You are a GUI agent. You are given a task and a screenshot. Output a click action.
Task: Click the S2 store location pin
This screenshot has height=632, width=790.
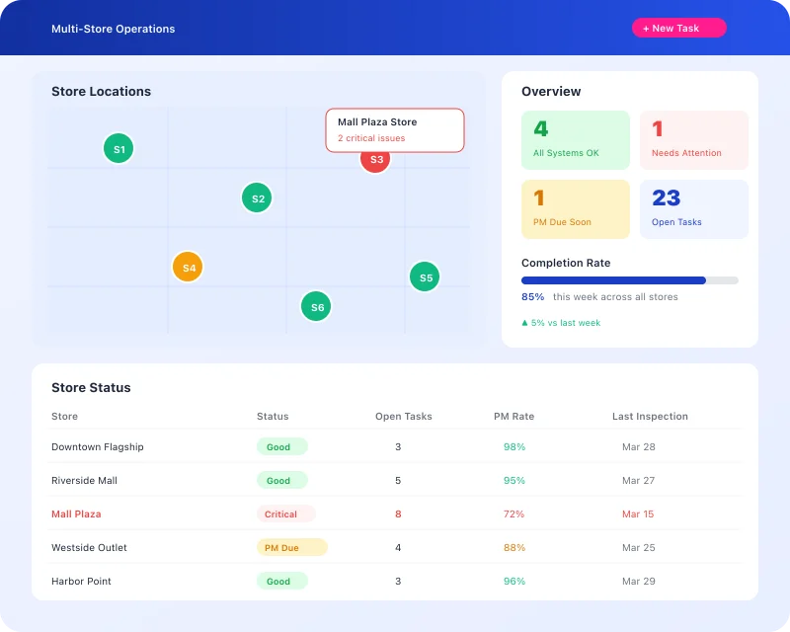pyautogui.click(x=257, y=197)
